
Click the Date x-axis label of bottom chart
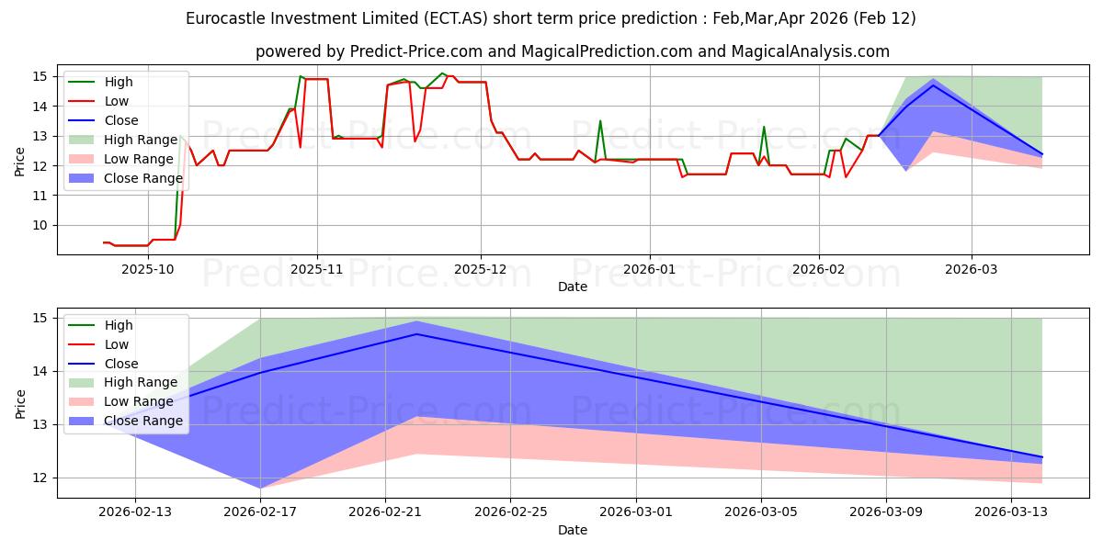(572, 530)
